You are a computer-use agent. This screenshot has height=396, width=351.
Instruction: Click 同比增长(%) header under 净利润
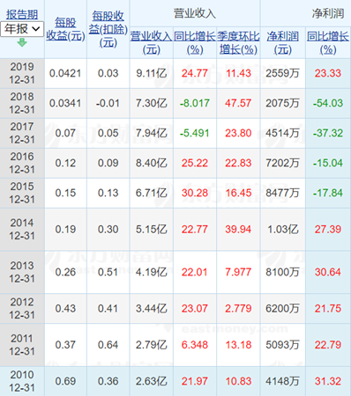tap(328, 42)
